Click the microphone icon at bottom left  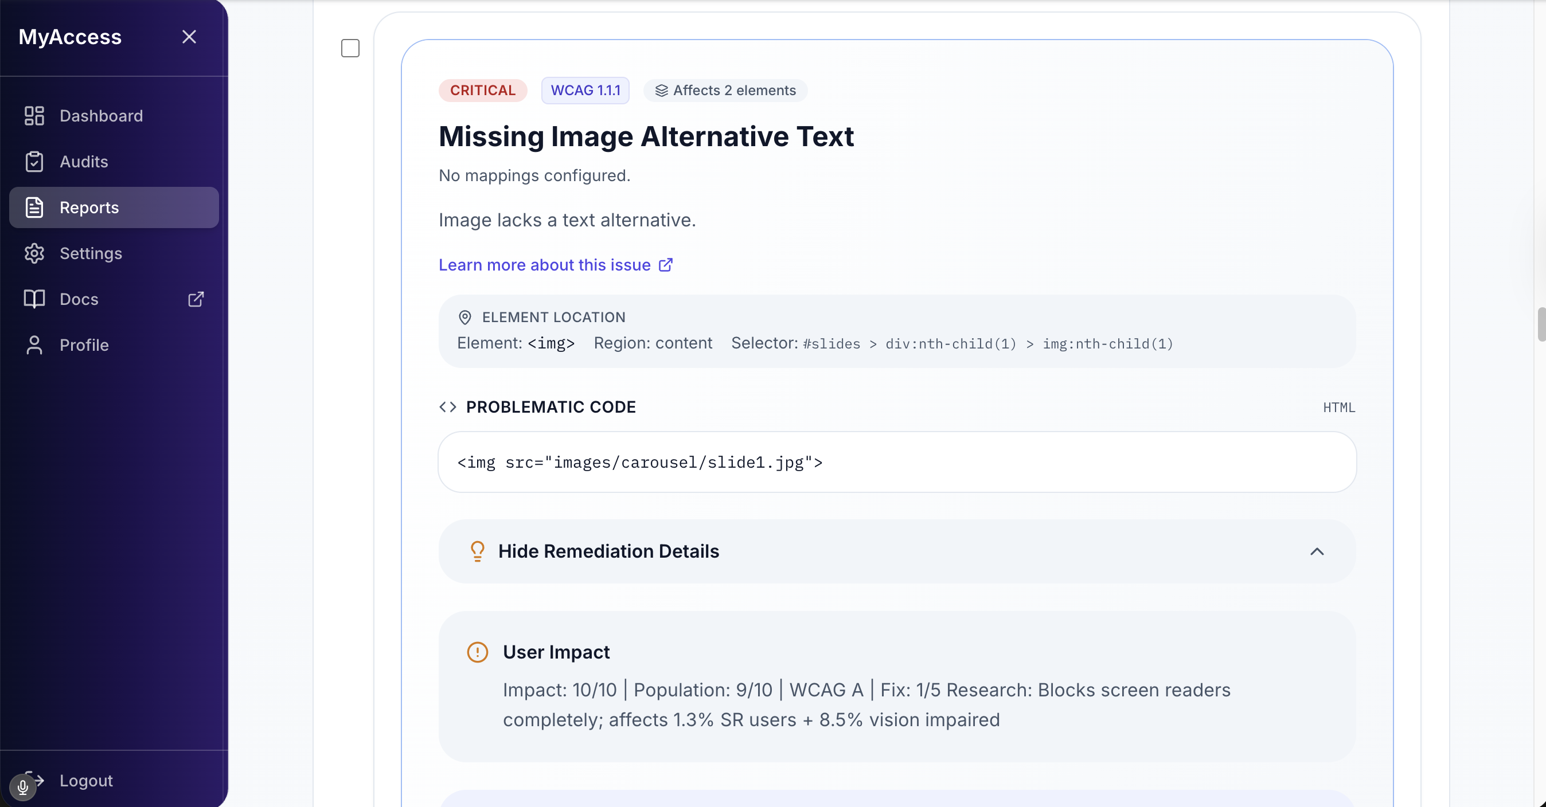(x=23, y=786)
